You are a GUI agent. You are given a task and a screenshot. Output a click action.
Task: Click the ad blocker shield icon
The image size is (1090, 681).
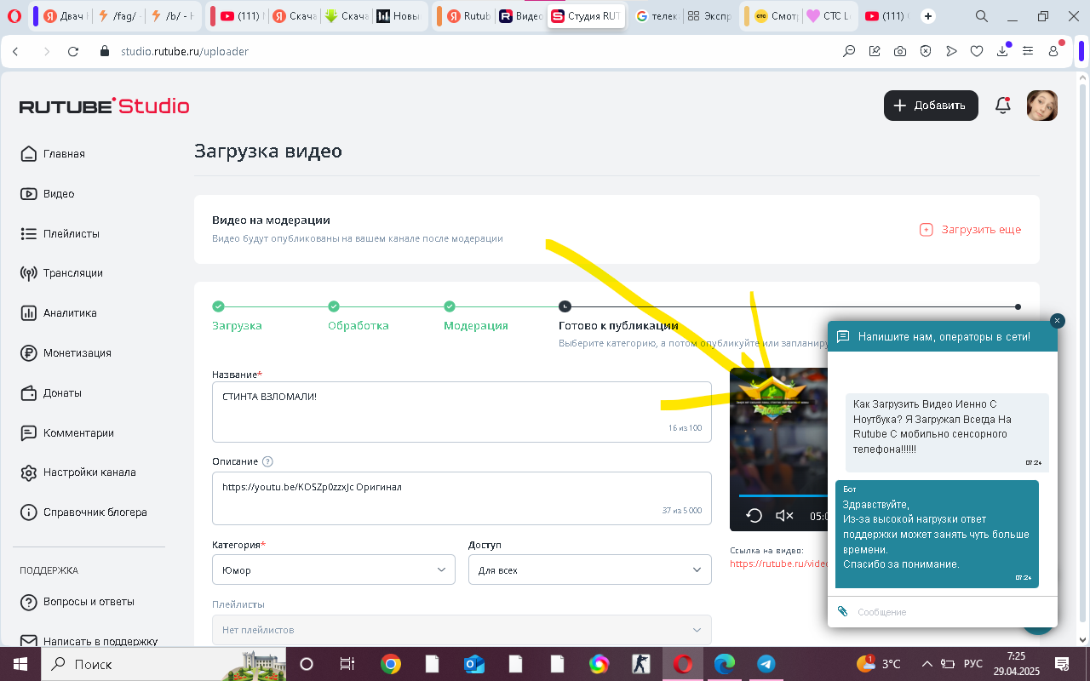click(x=926, y=51)
